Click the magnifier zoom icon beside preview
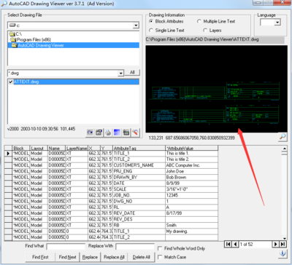Viewport: 292px width, 265px height. click(x=283, y=137)
